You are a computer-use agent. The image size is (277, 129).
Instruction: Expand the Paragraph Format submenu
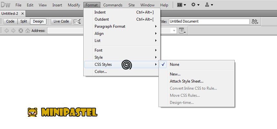(122, 26)
